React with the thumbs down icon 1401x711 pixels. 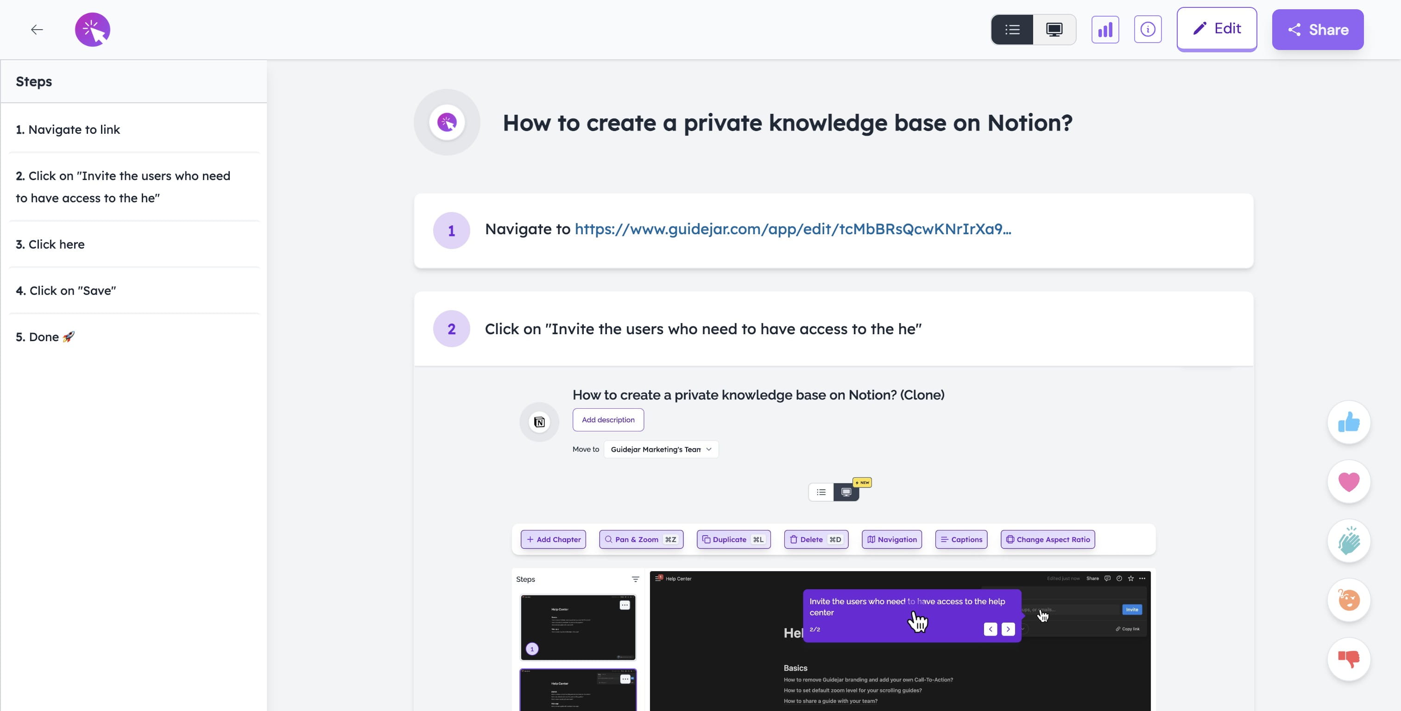[1348, 659]
